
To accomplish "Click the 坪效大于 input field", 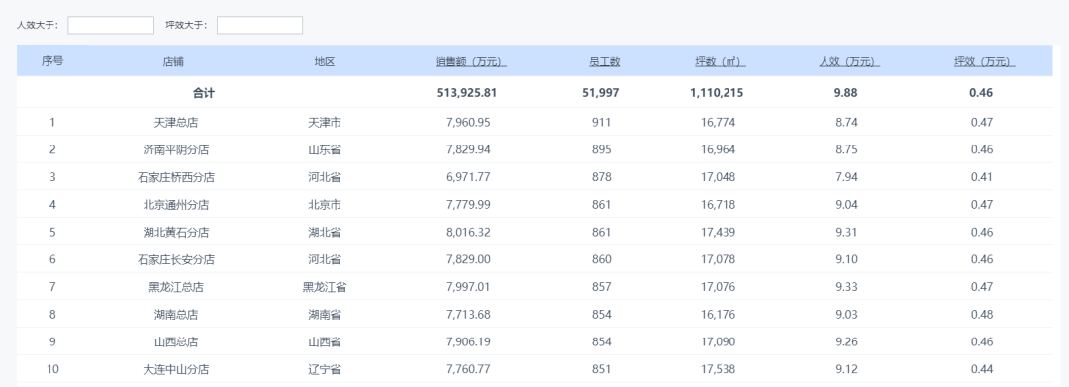I will point(259,25).
